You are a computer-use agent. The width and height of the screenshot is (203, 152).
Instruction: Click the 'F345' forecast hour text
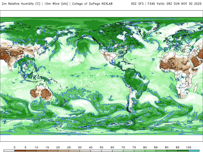tap(151, 4)
